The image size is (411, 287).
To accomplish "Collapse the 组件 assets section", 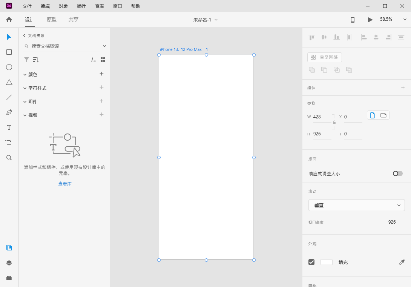I will pyautogui.click(x=25, y=102).
